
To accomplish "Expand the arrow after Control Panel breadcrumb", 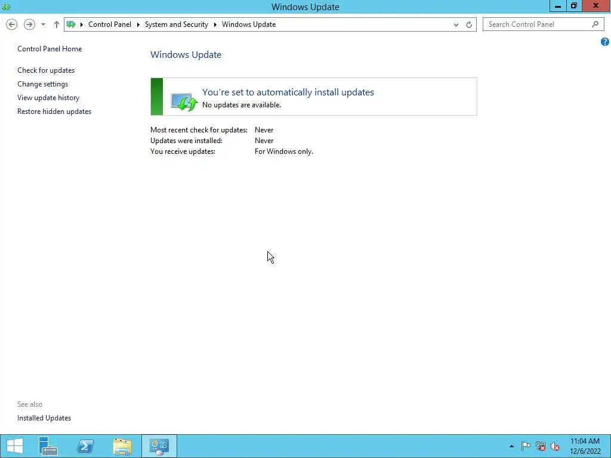I will click(138, 24).
